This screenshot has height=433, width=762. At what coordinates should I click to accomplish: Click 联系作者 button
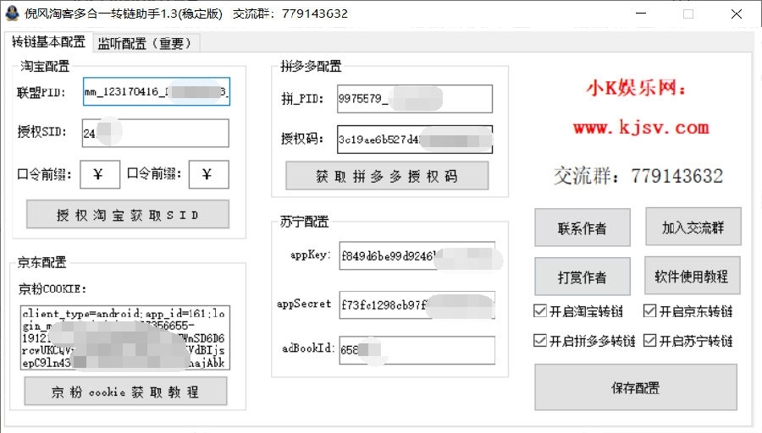(583, 227)
